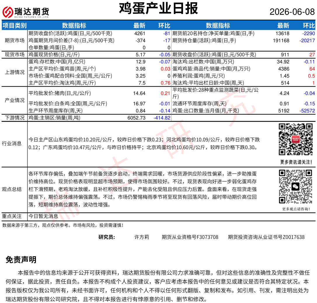Select the 鸡蛋产业日报 title heading
The image size is (317, 303).
pos(158,8)
